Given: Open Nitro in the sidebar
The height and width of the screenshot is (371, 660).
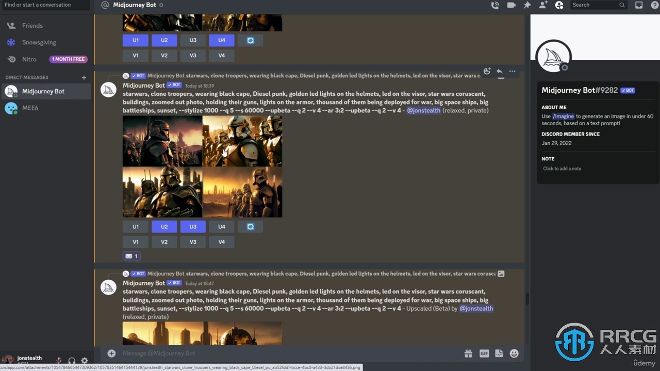Looking at the screenshot, I should click(29, 59).
